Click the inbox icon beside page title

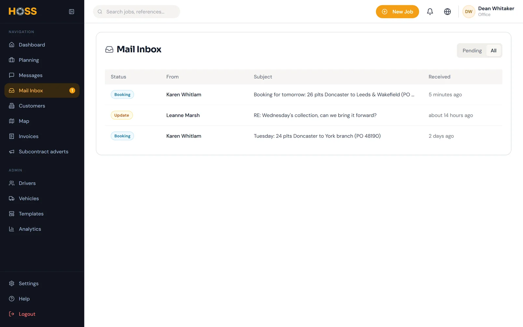[x=109, y=49]
